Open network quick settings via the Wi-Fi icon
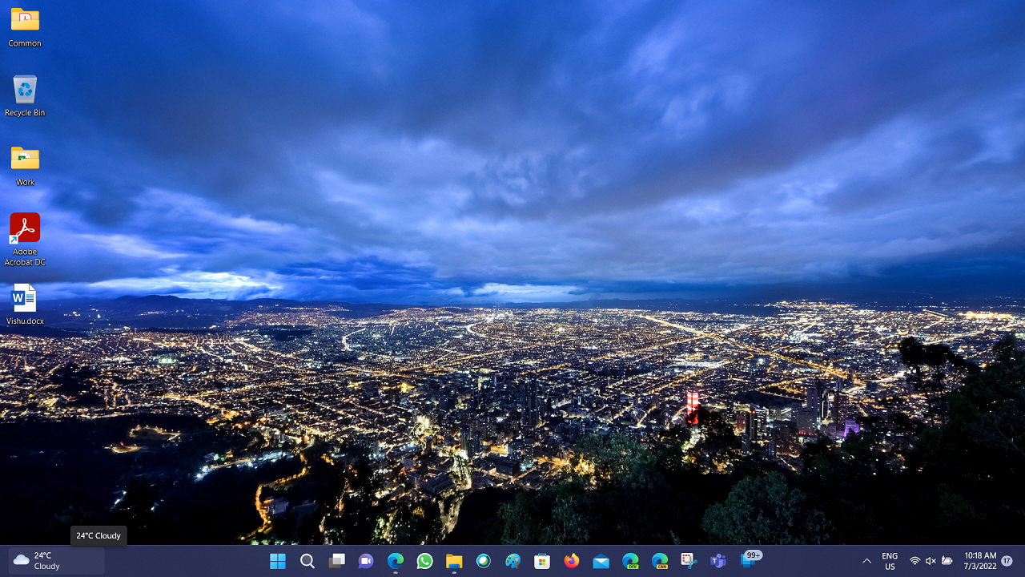 click(914, 561)
